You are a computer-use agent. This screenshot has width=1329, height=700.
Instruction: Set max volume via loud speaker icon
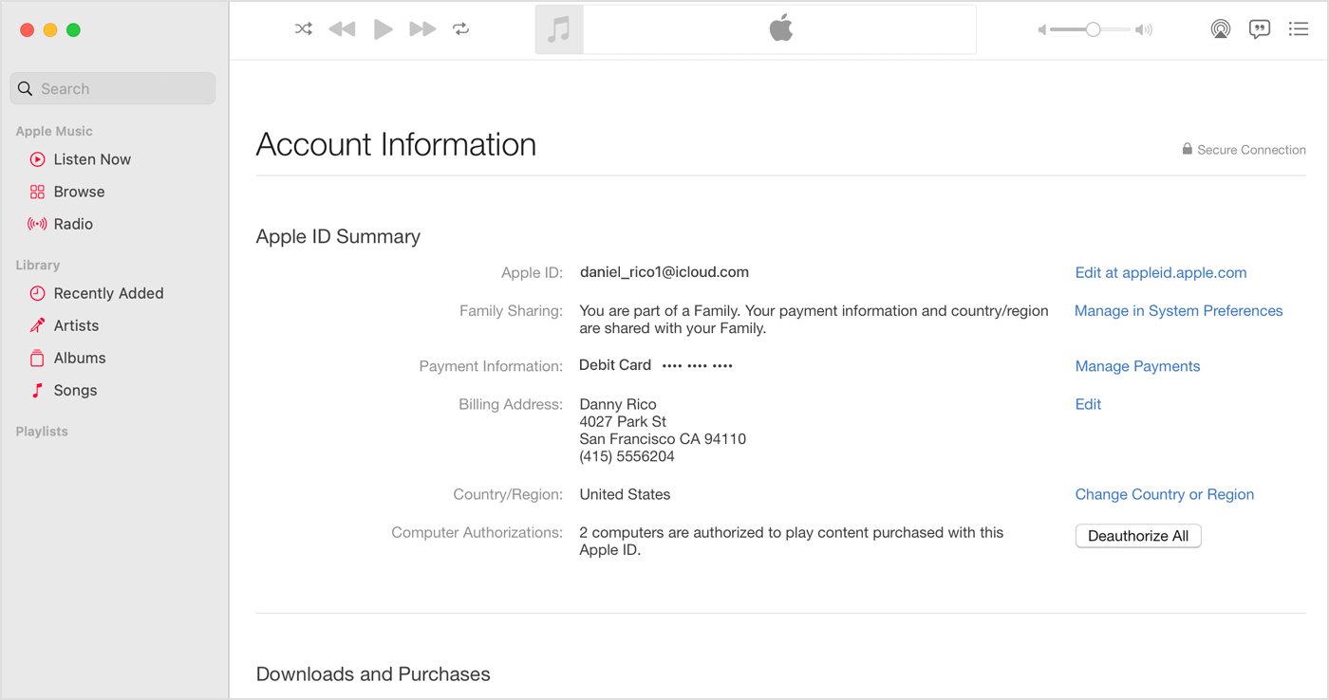pyautogui.click(x=1144, y=30)
